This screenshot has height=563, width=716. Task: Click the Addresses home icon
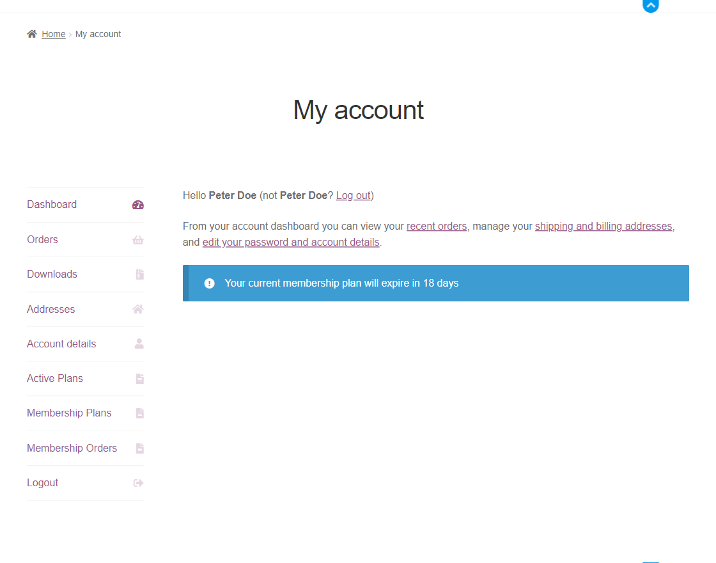pyautogui.click(x=138, y=309)
